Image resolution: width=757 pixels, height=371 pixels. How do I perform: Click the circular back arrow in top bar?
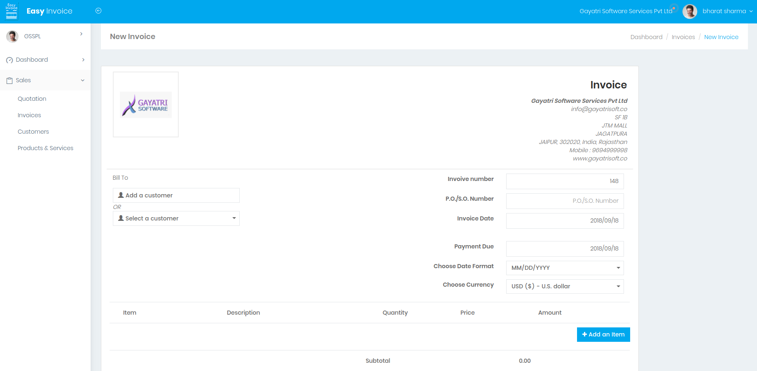[x=98, y=11]
